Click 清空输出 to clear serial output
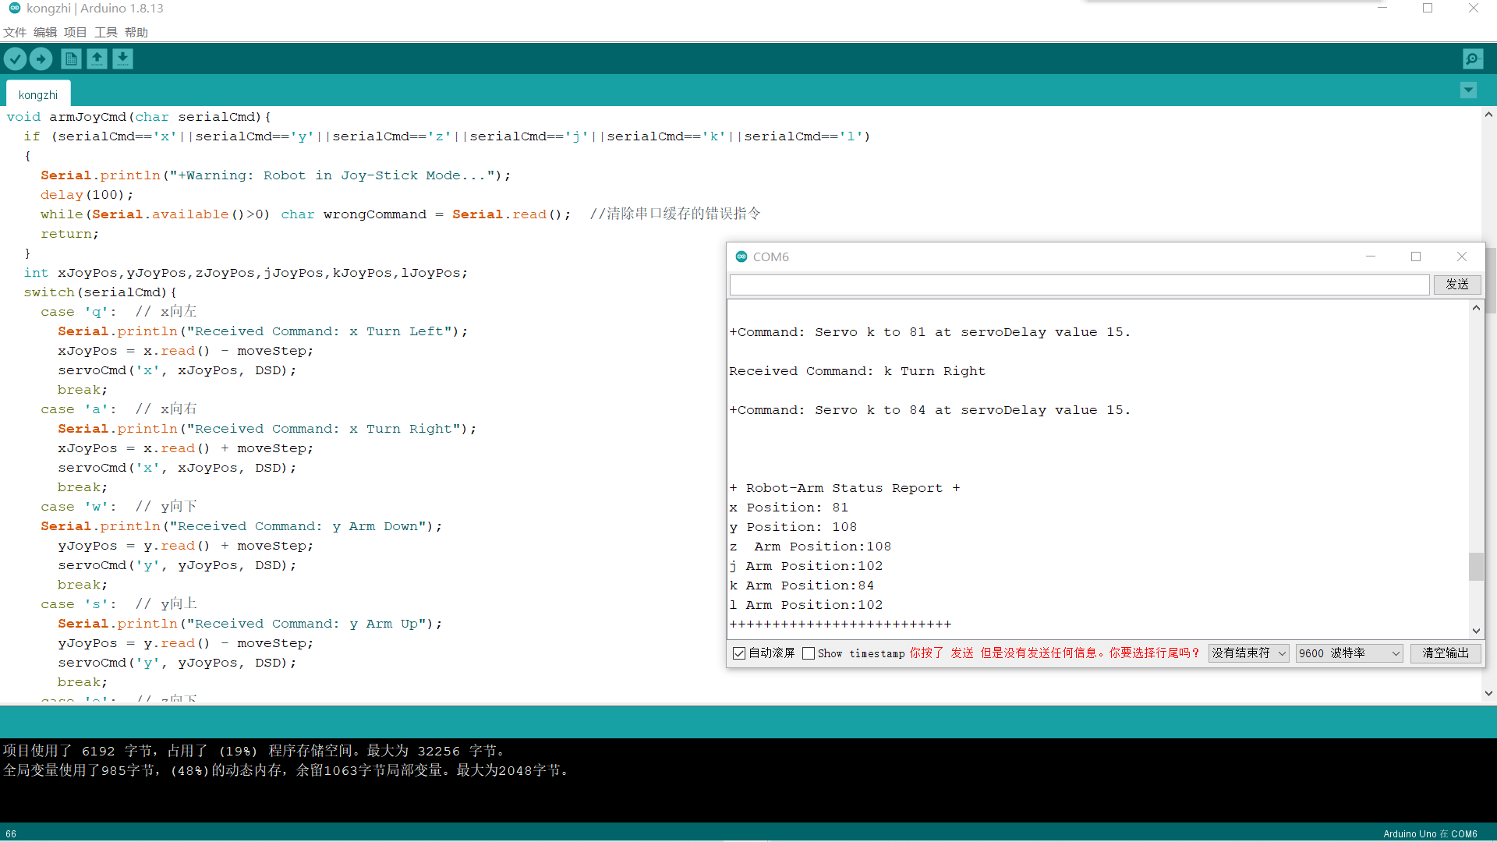The width and height of the screenshot is (1497, 842). 1445,653
